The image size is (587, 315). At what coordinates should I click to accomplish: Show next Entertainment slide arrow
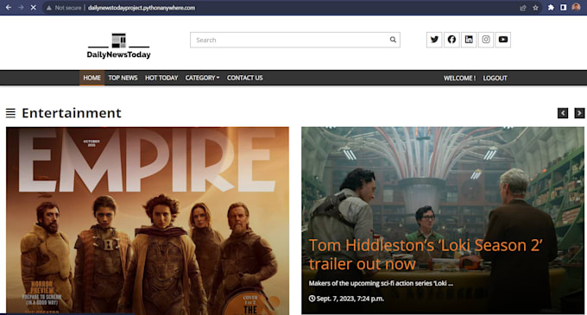pos(579,113)
